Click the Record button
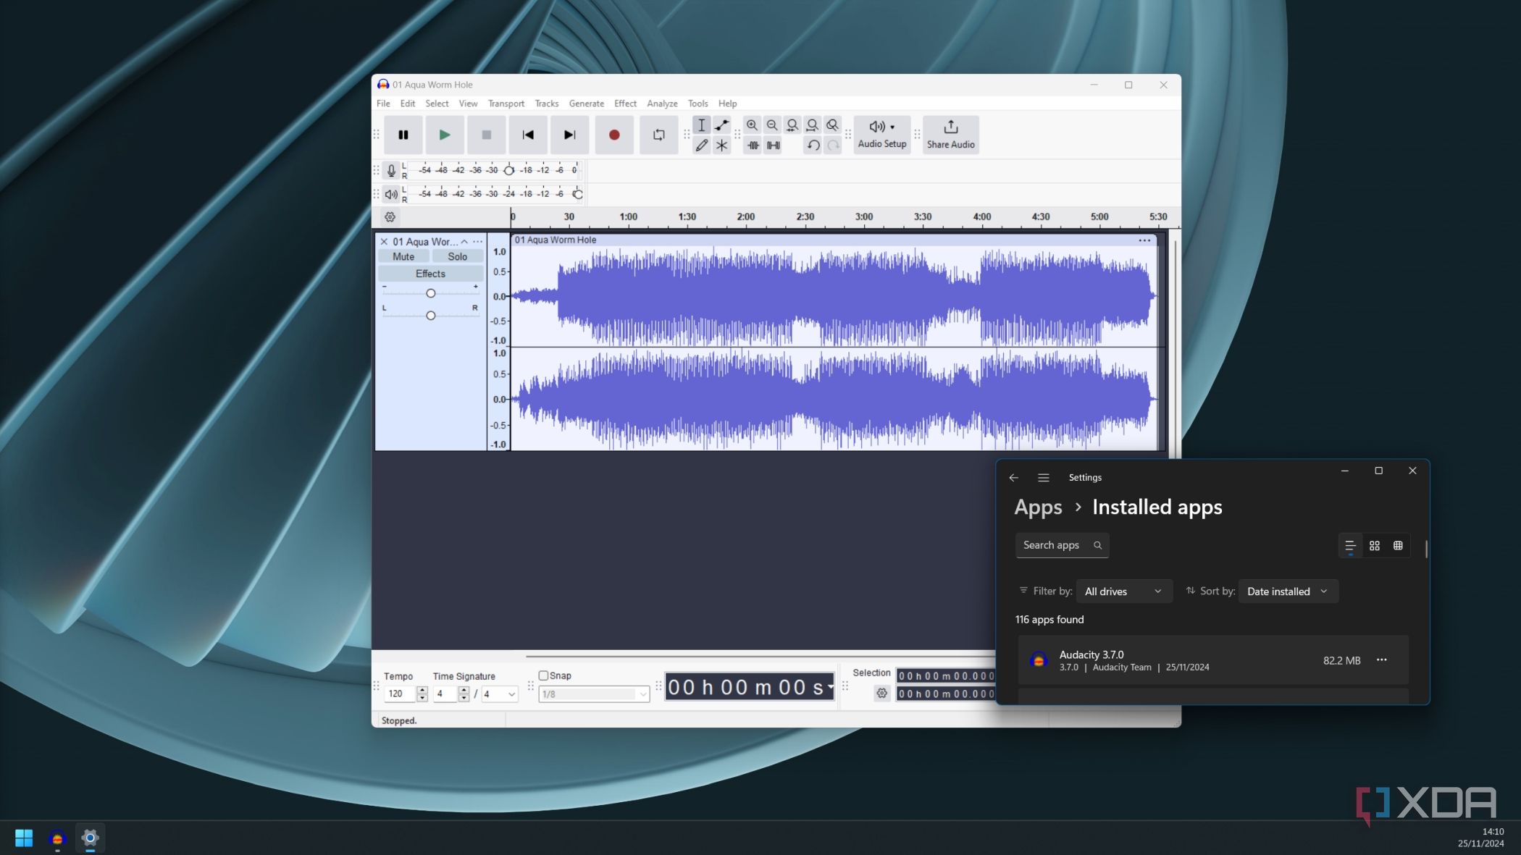Screen dimensions: 1521x855 pyautogui.click(x=613, y=135)
